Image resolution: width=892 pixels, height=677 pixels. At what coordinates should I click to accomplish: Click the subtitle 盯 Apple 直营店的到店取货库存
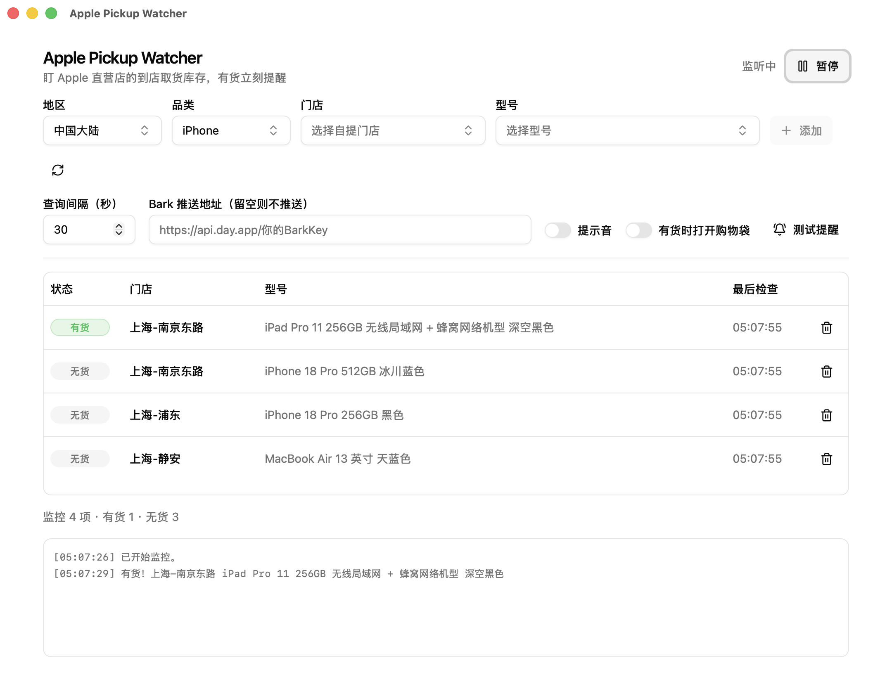pos(164,78)
